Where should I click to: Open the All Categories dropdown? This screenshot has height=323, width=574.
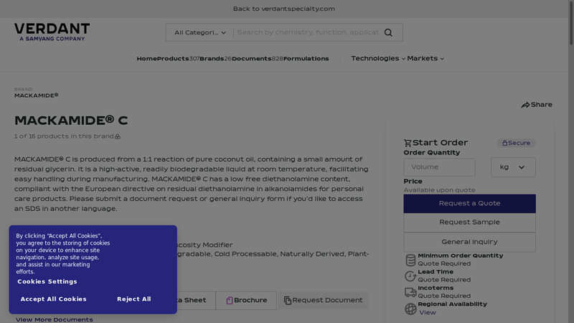(200, 32)
